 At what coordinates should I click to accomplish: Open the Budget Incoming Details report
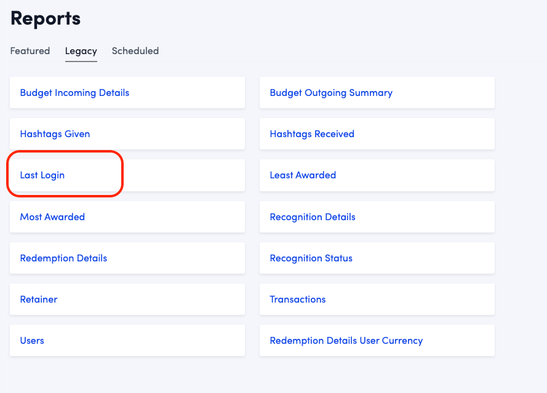74,93
